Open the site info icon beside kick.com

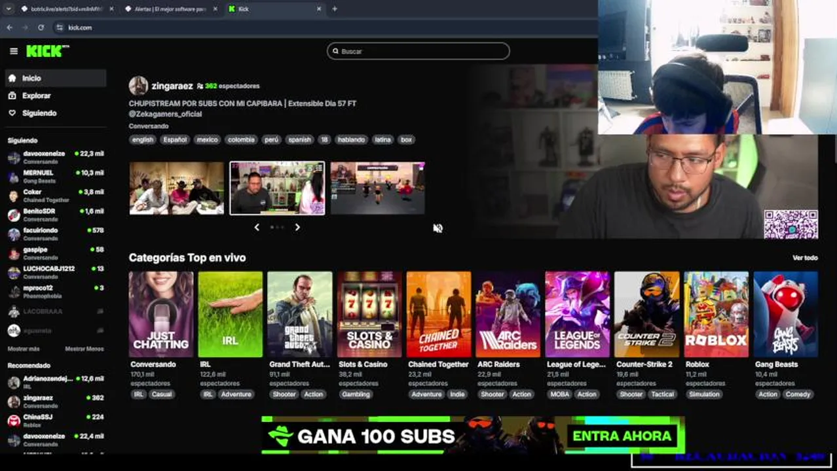coord(60,27)
